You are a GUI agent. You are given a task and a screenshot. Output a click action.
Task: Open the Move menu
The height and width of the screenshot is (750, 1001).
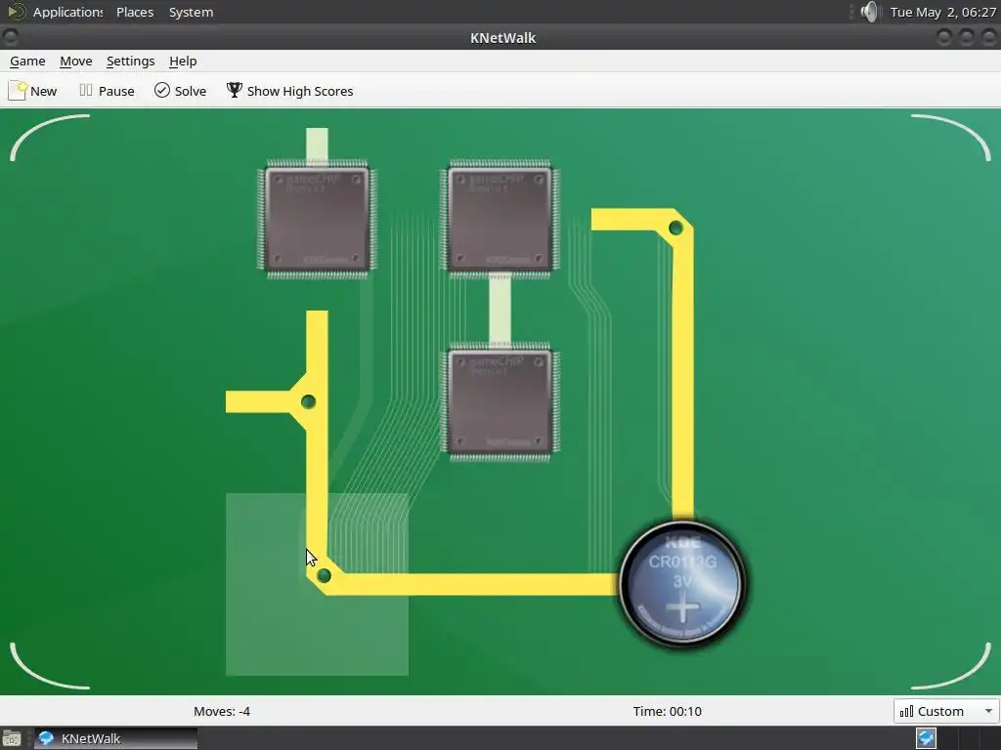(x=76, y=62)
